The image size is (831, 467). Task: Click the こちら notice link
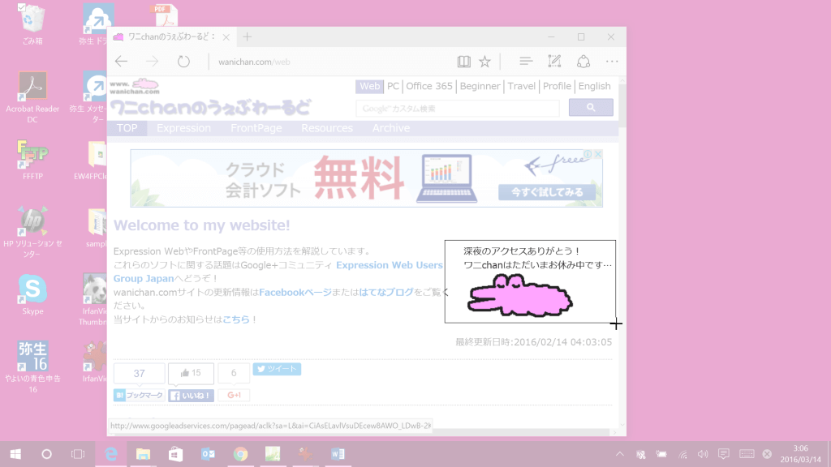pyautogui.click(x=236, y=319)
